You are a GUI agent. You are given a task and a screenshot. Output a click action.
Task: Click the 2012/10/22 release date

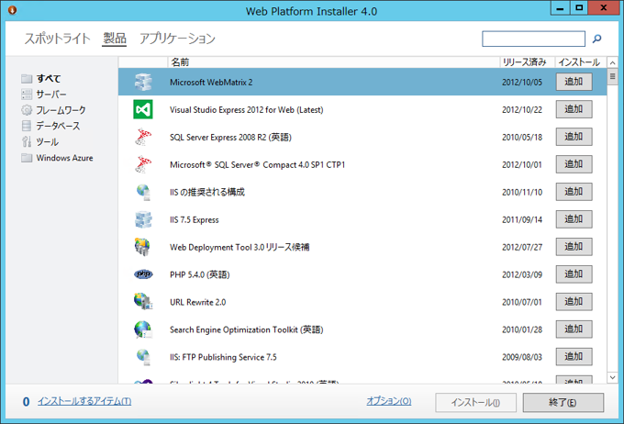522,110
